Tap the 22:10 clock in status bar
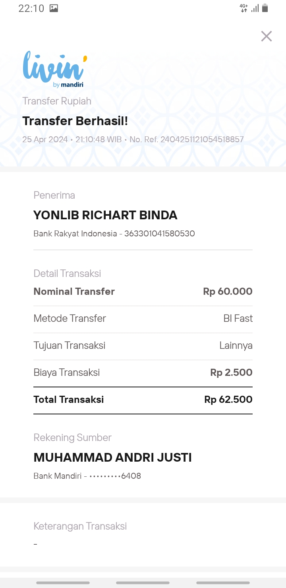 pyautogui.click(x=31, y=8)
